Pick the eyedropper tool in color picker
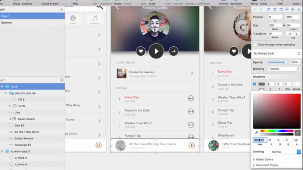The width and height of the screenshot is (303, 170). 256,133
